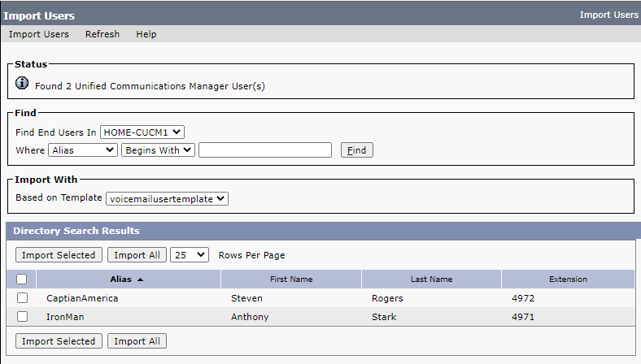Click the search text input field

(265, 150)
